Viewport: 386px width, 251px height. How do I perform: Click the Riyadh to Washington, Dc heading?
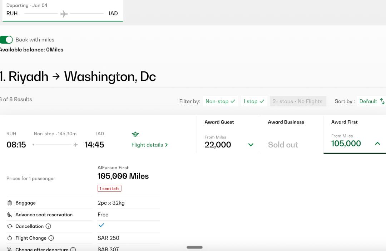pos(78,76)
